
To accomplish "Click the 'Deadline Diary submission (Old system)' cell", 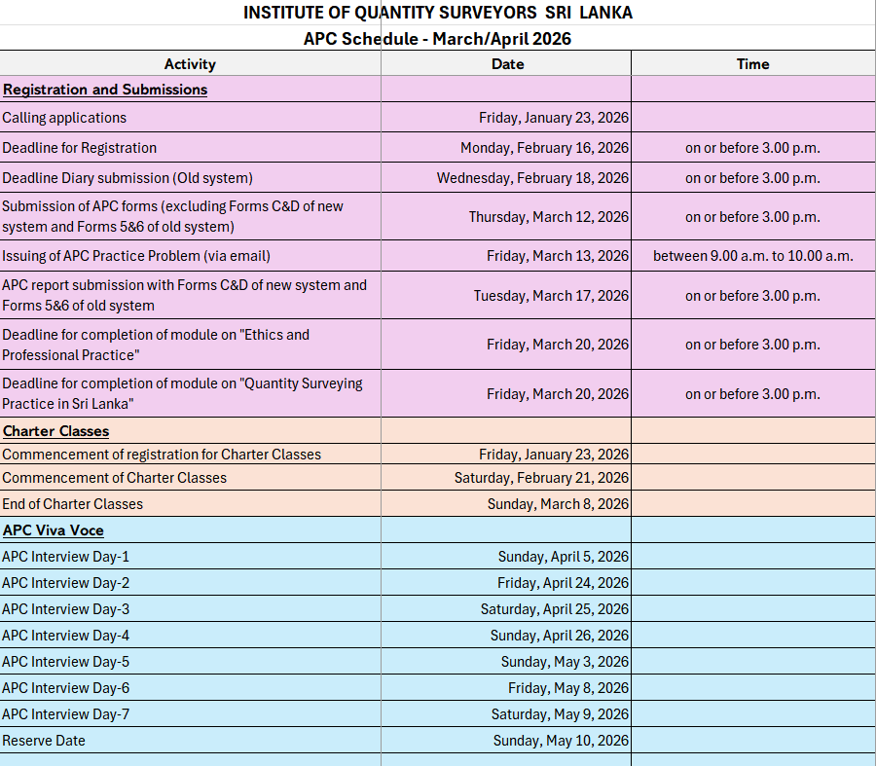I will (x=128, y=178).
